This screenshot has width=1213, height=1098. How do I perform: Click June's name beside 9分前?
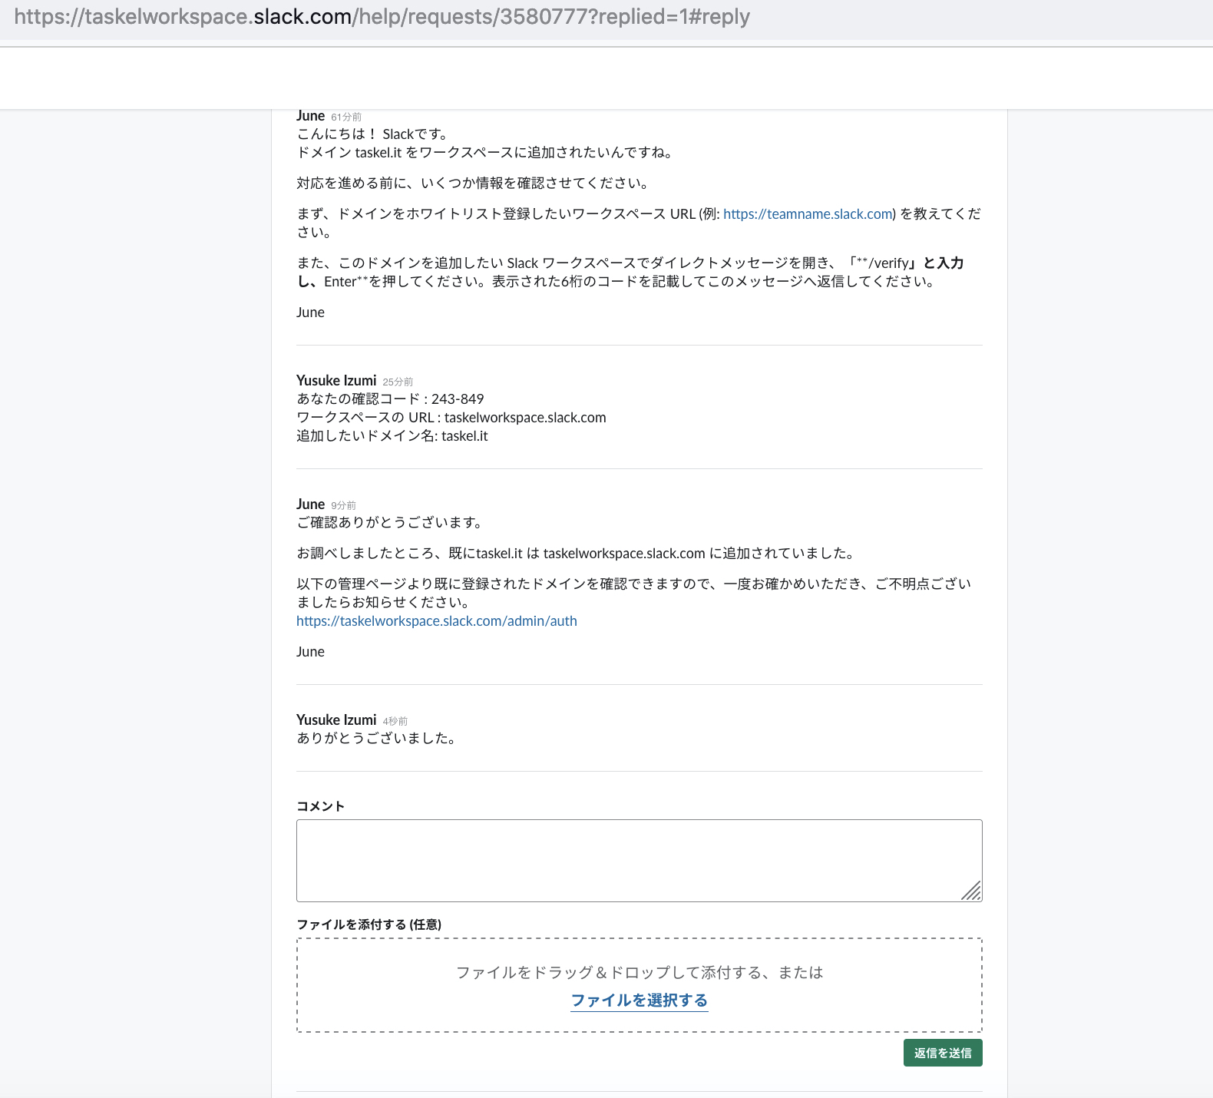(x=310, y=504)
